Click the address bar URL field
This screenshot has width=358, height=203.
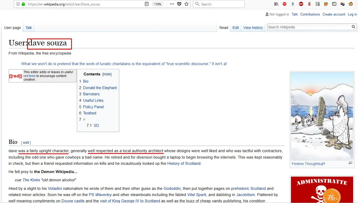[x=84, y=4]
